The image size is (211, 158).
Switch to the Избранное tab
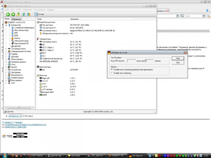tap(16, 19)
